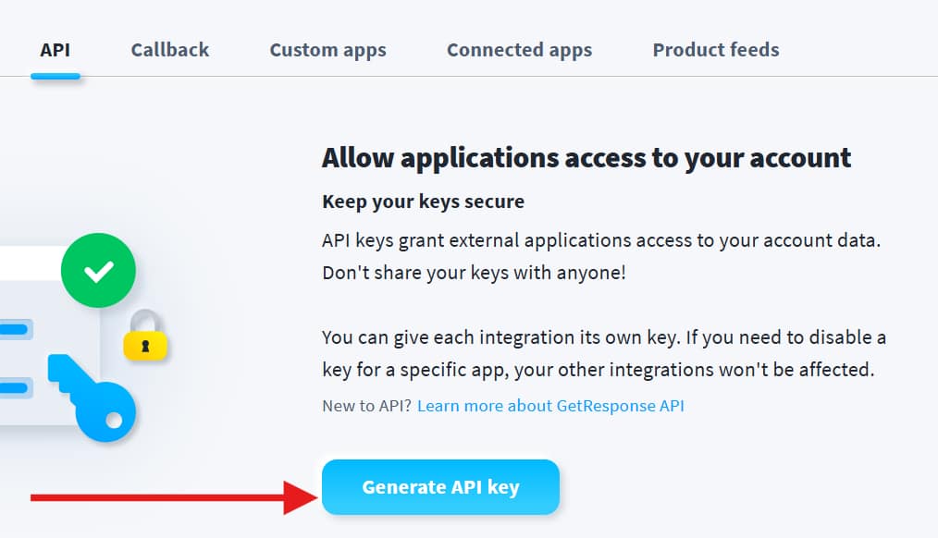The image size is (938, 538).
Task: Click the green checkmark circle icon
Action: (x=98, y=270)
